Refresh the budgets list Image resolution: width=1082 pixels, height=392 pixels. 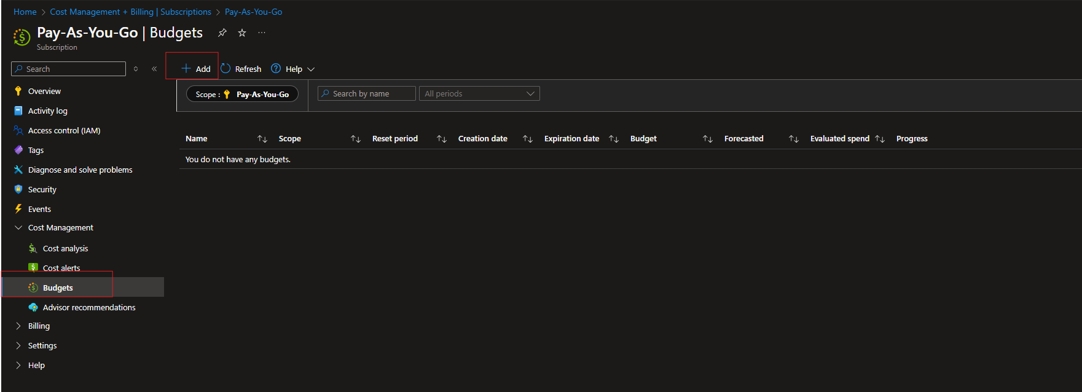[x=241, y=69]
